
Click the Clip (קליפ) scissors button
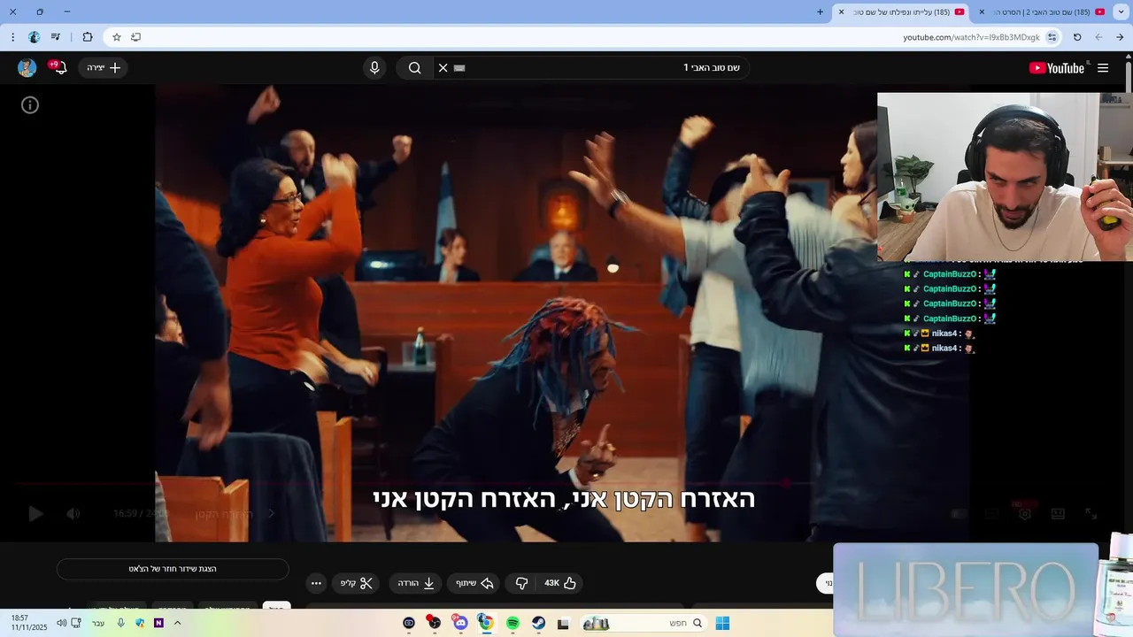click(x=358, y=583)
